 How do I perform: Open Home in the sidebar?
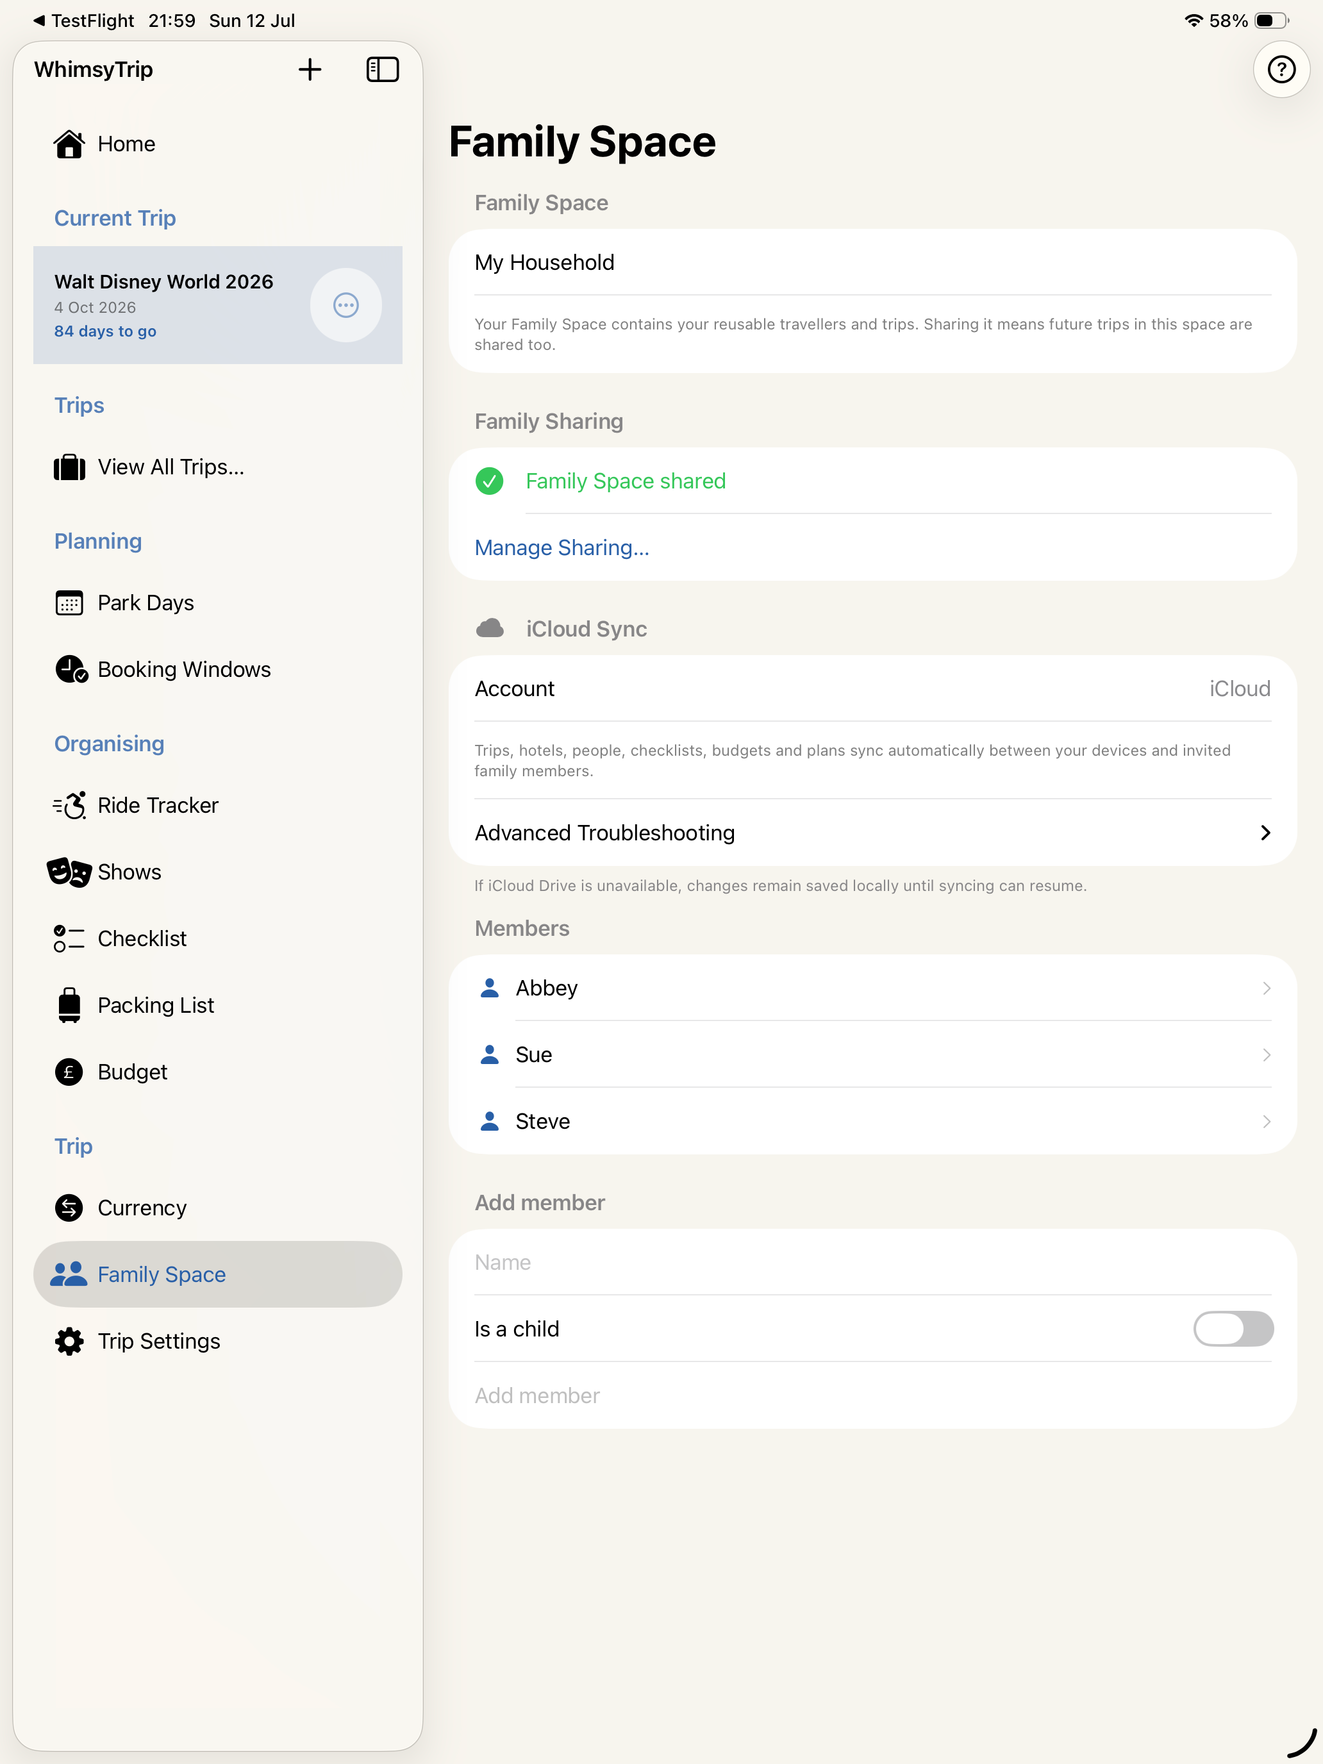(x=218, y=144)
